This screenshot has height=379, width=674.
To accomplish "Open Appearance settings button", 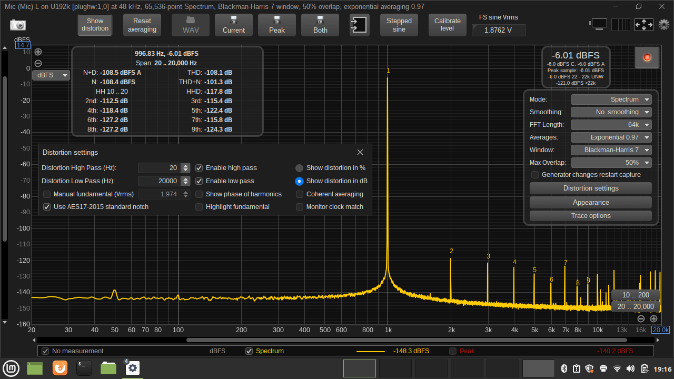I will tap(591, 203).
